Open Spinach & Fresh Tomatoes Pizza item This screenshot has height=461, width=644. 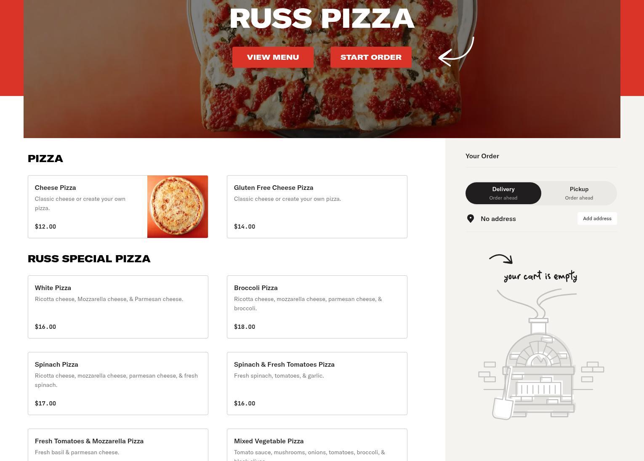[x=317, y=384]
